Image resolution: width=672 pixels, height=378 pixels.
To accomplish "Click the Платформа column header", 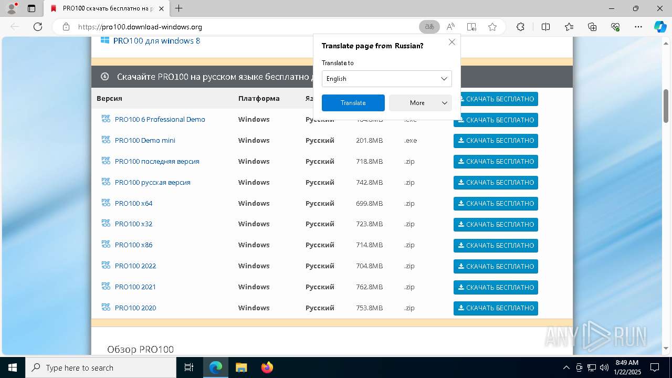I will pos(259,99).
